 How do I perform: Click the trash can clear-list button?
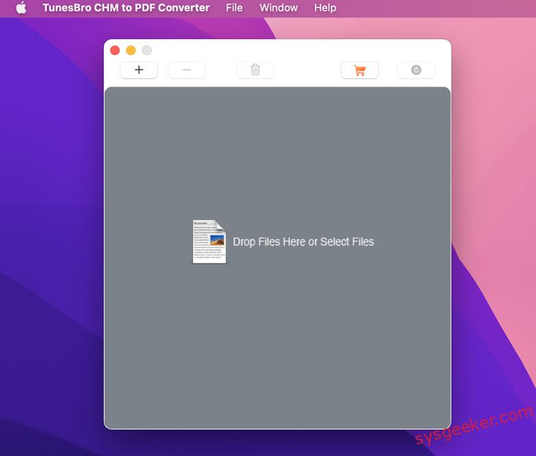pyautogui.click(x=255, y=70)
